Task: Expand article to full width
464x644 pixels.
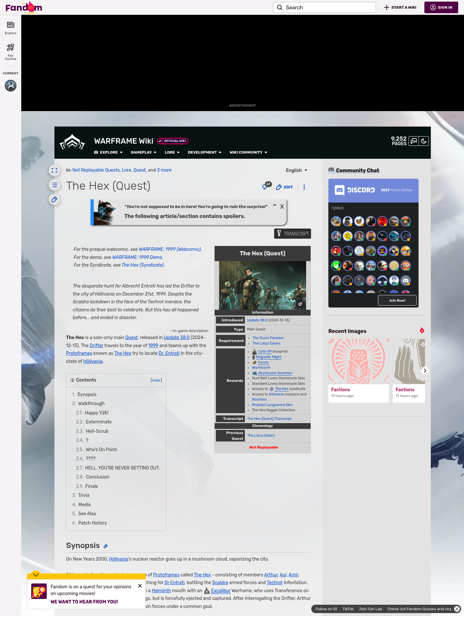Action: pos(54,170)
